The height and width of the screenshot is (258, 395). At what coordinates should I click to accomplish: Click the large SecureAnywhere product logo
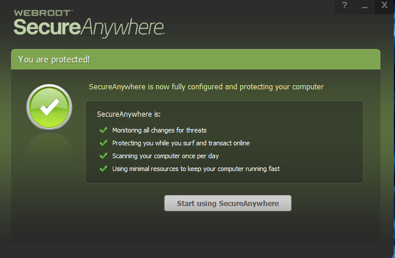[89, 26]
